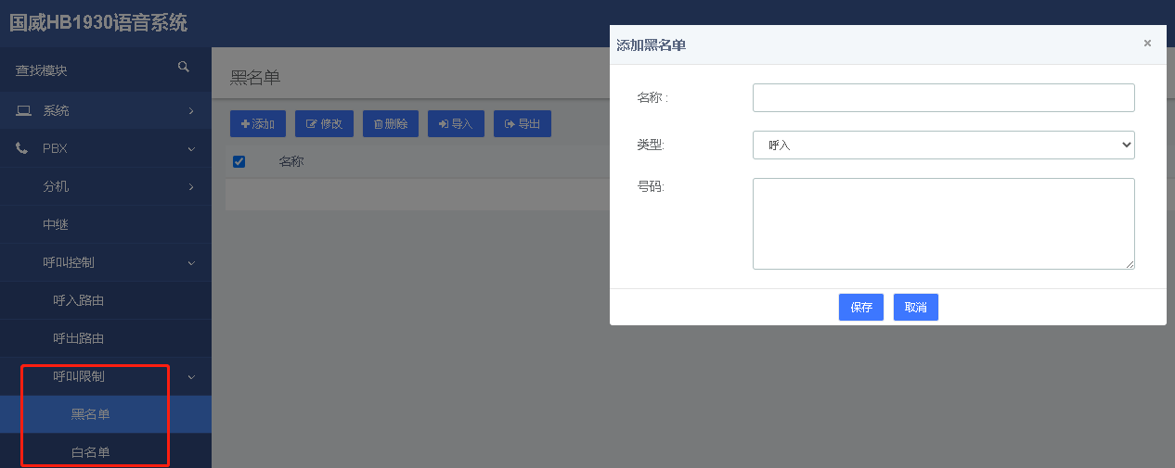
Task: Focus the 名称 input field in dialog
Action: click(944, 97)
